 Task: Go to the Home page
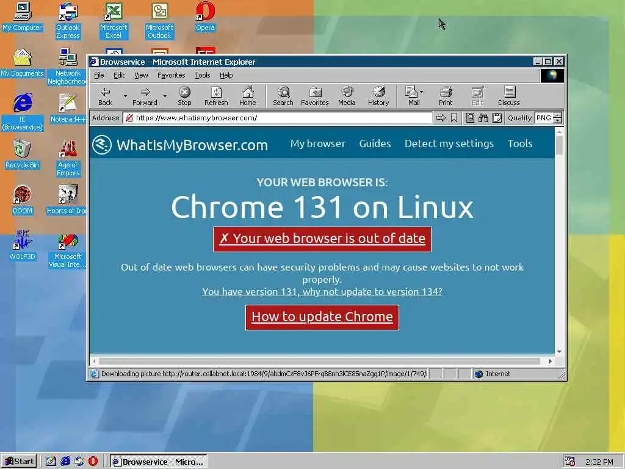248,96
